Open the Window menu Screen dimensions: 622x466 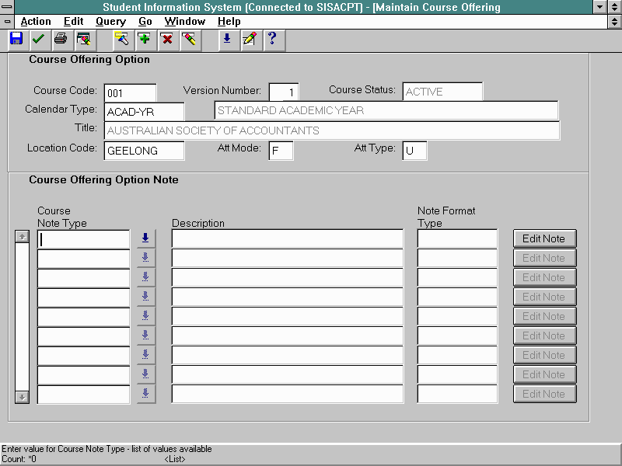pos(185,22)
